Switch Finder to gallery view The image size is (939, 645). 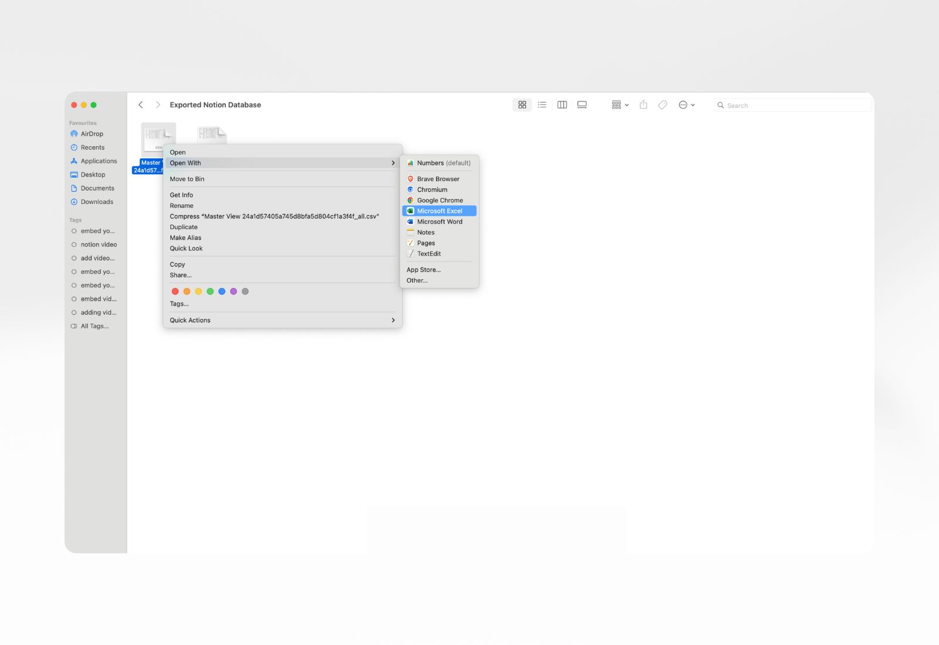[x=582, y=105]
